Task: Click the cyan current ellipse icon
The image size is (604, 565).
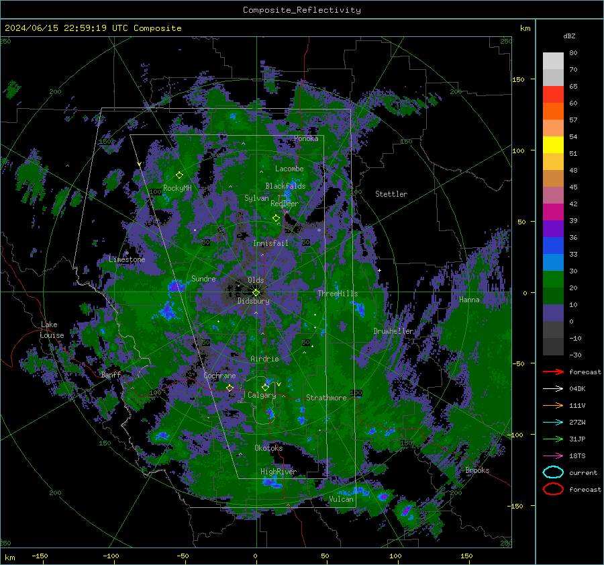Action: click(553, 472)
